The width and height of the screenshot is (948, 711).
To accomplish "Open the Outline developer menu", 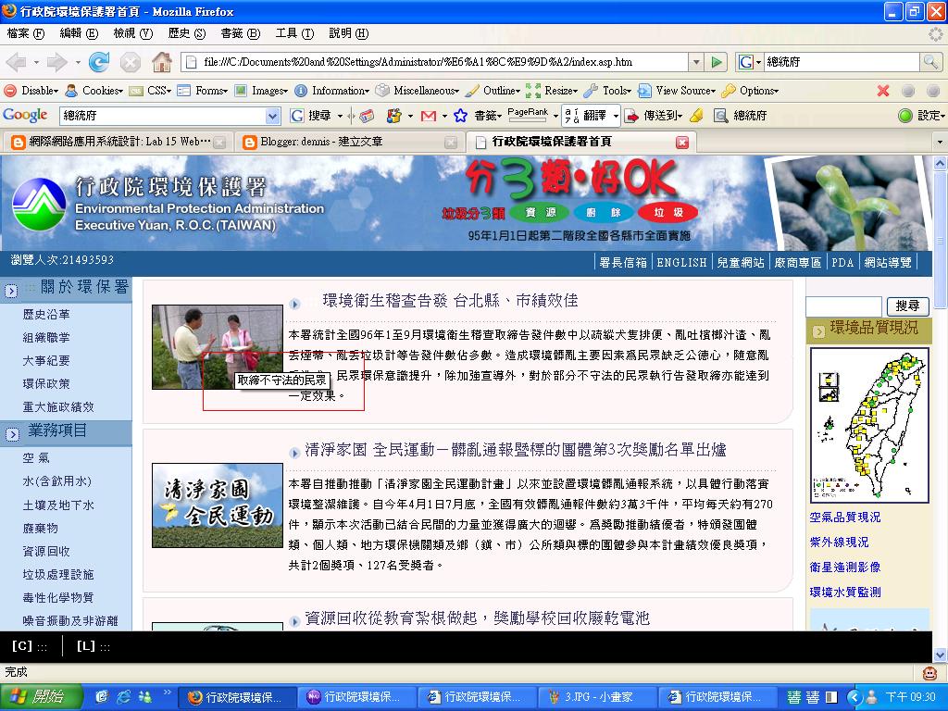I will click(493, 91).
